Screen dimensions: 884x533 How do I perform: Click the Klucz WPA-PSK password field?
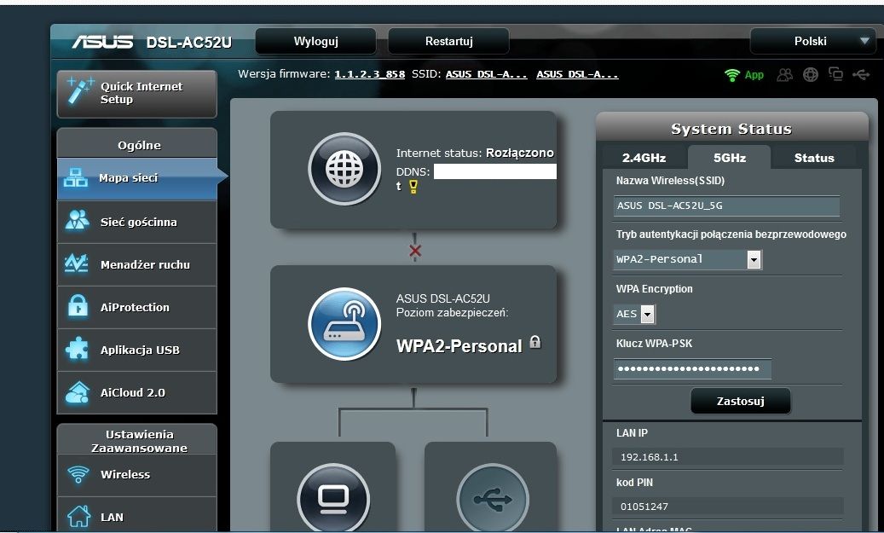pos(692,369)
